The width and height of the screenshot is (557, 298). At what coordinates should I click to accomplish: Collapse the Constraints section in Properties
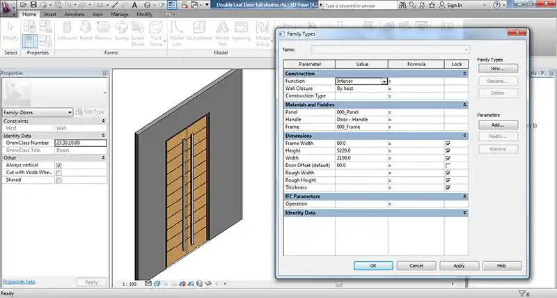coord(103,121)
